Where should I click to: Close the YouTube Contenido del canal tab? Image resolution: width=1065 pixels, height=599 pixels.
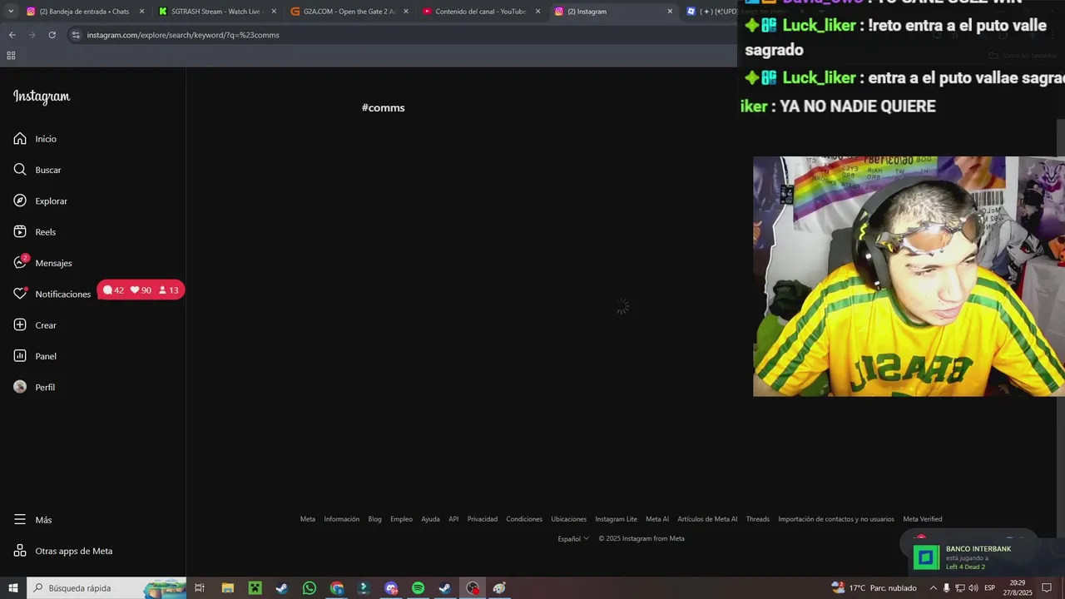coord(537,12)
